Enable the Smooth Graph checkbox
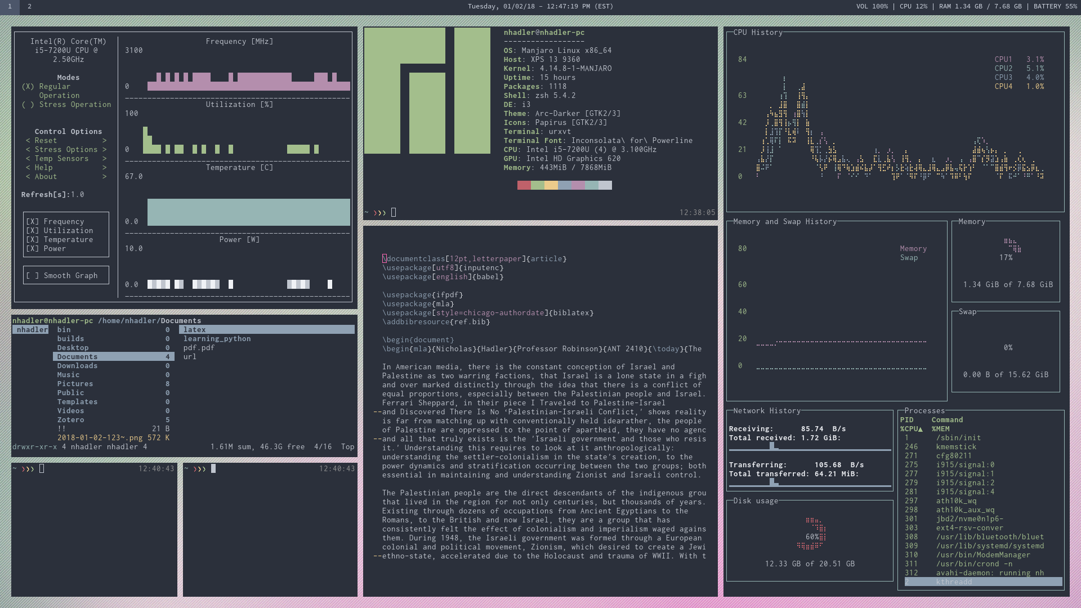The image size is (1081, 608). pos(33,276)
